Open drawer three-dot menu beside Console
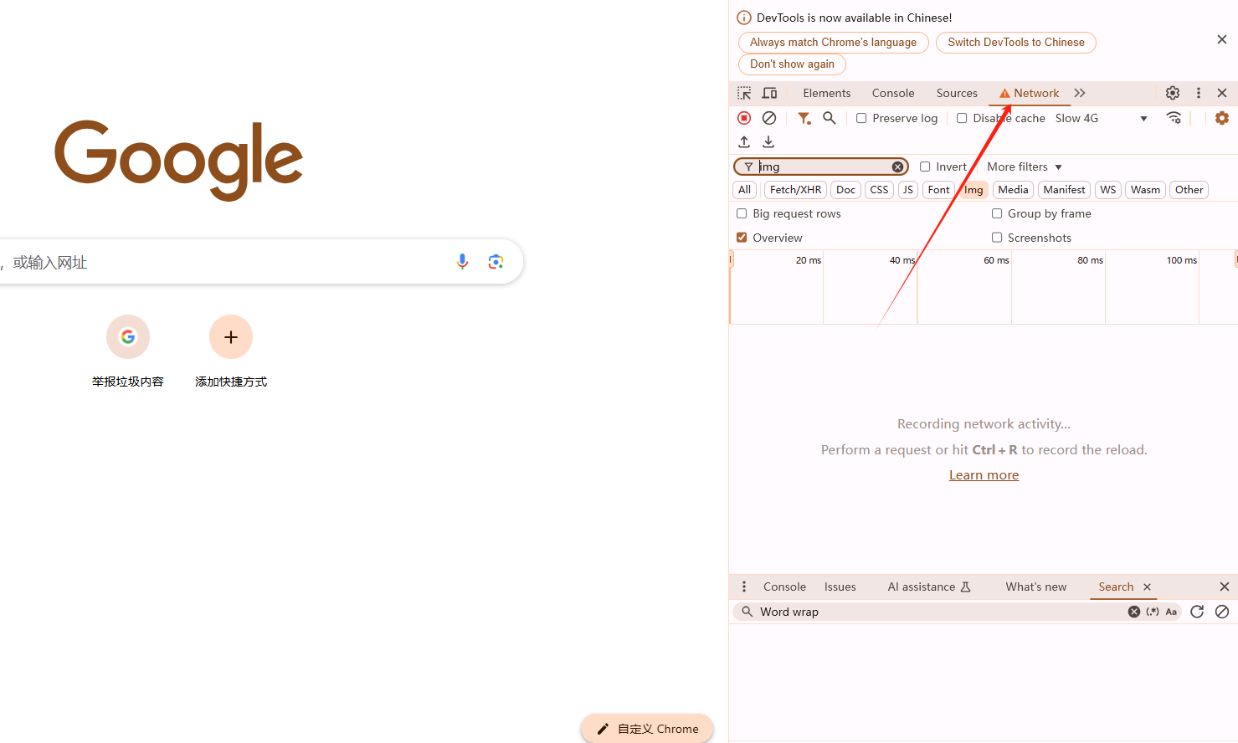 (744, 587)
